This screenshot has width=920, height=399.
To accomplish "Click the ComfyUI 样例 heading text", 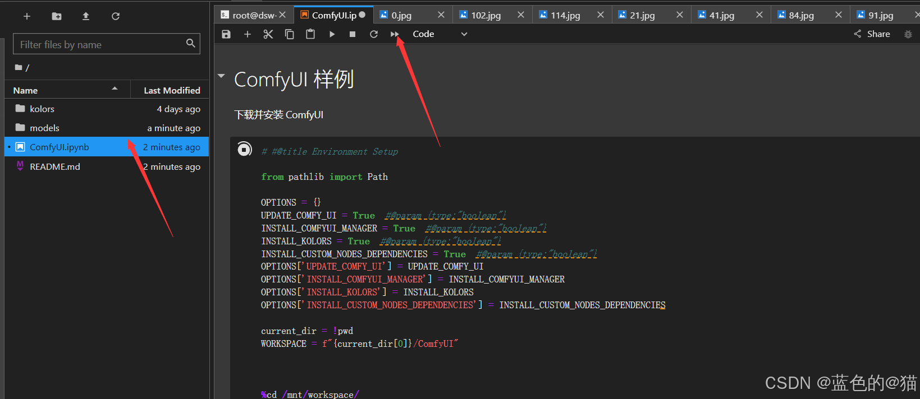I will (294, 80).
